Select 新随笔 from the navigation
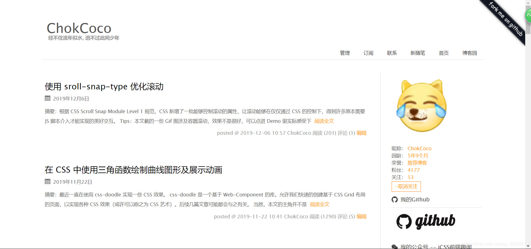Screen dimensions: 531x249 [x=418, y=53]
